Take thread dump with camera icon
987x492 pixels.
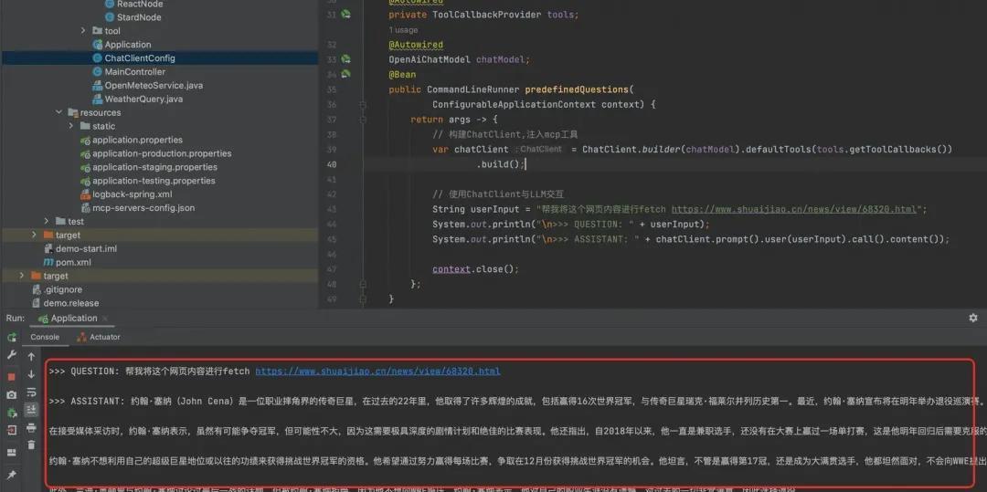click(12, 394)
